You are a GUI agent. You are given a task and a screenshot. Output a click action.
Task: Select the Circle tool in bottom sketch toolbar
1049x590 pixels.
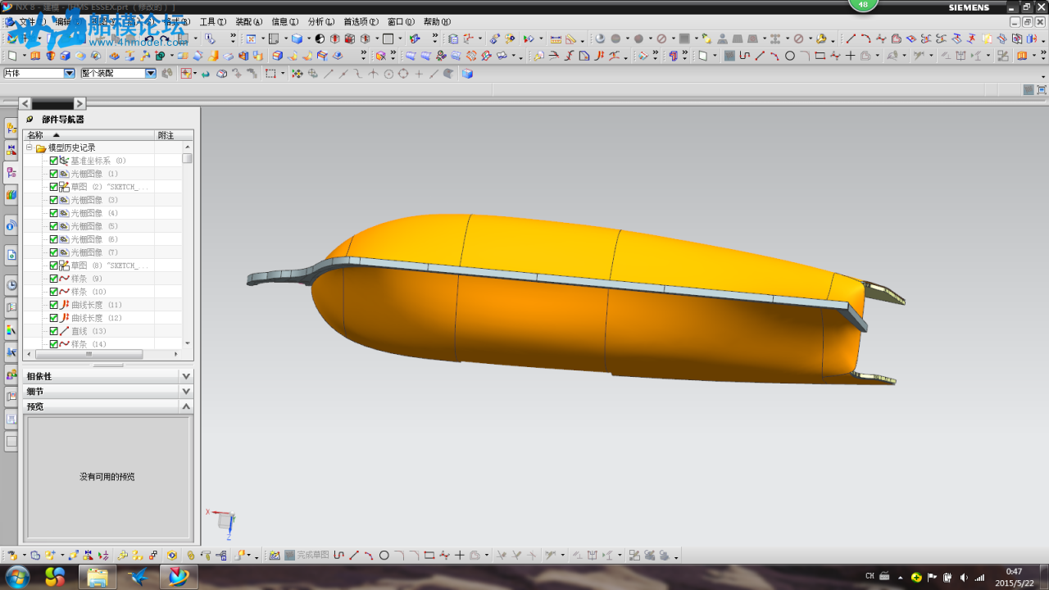tap(384, 555)
